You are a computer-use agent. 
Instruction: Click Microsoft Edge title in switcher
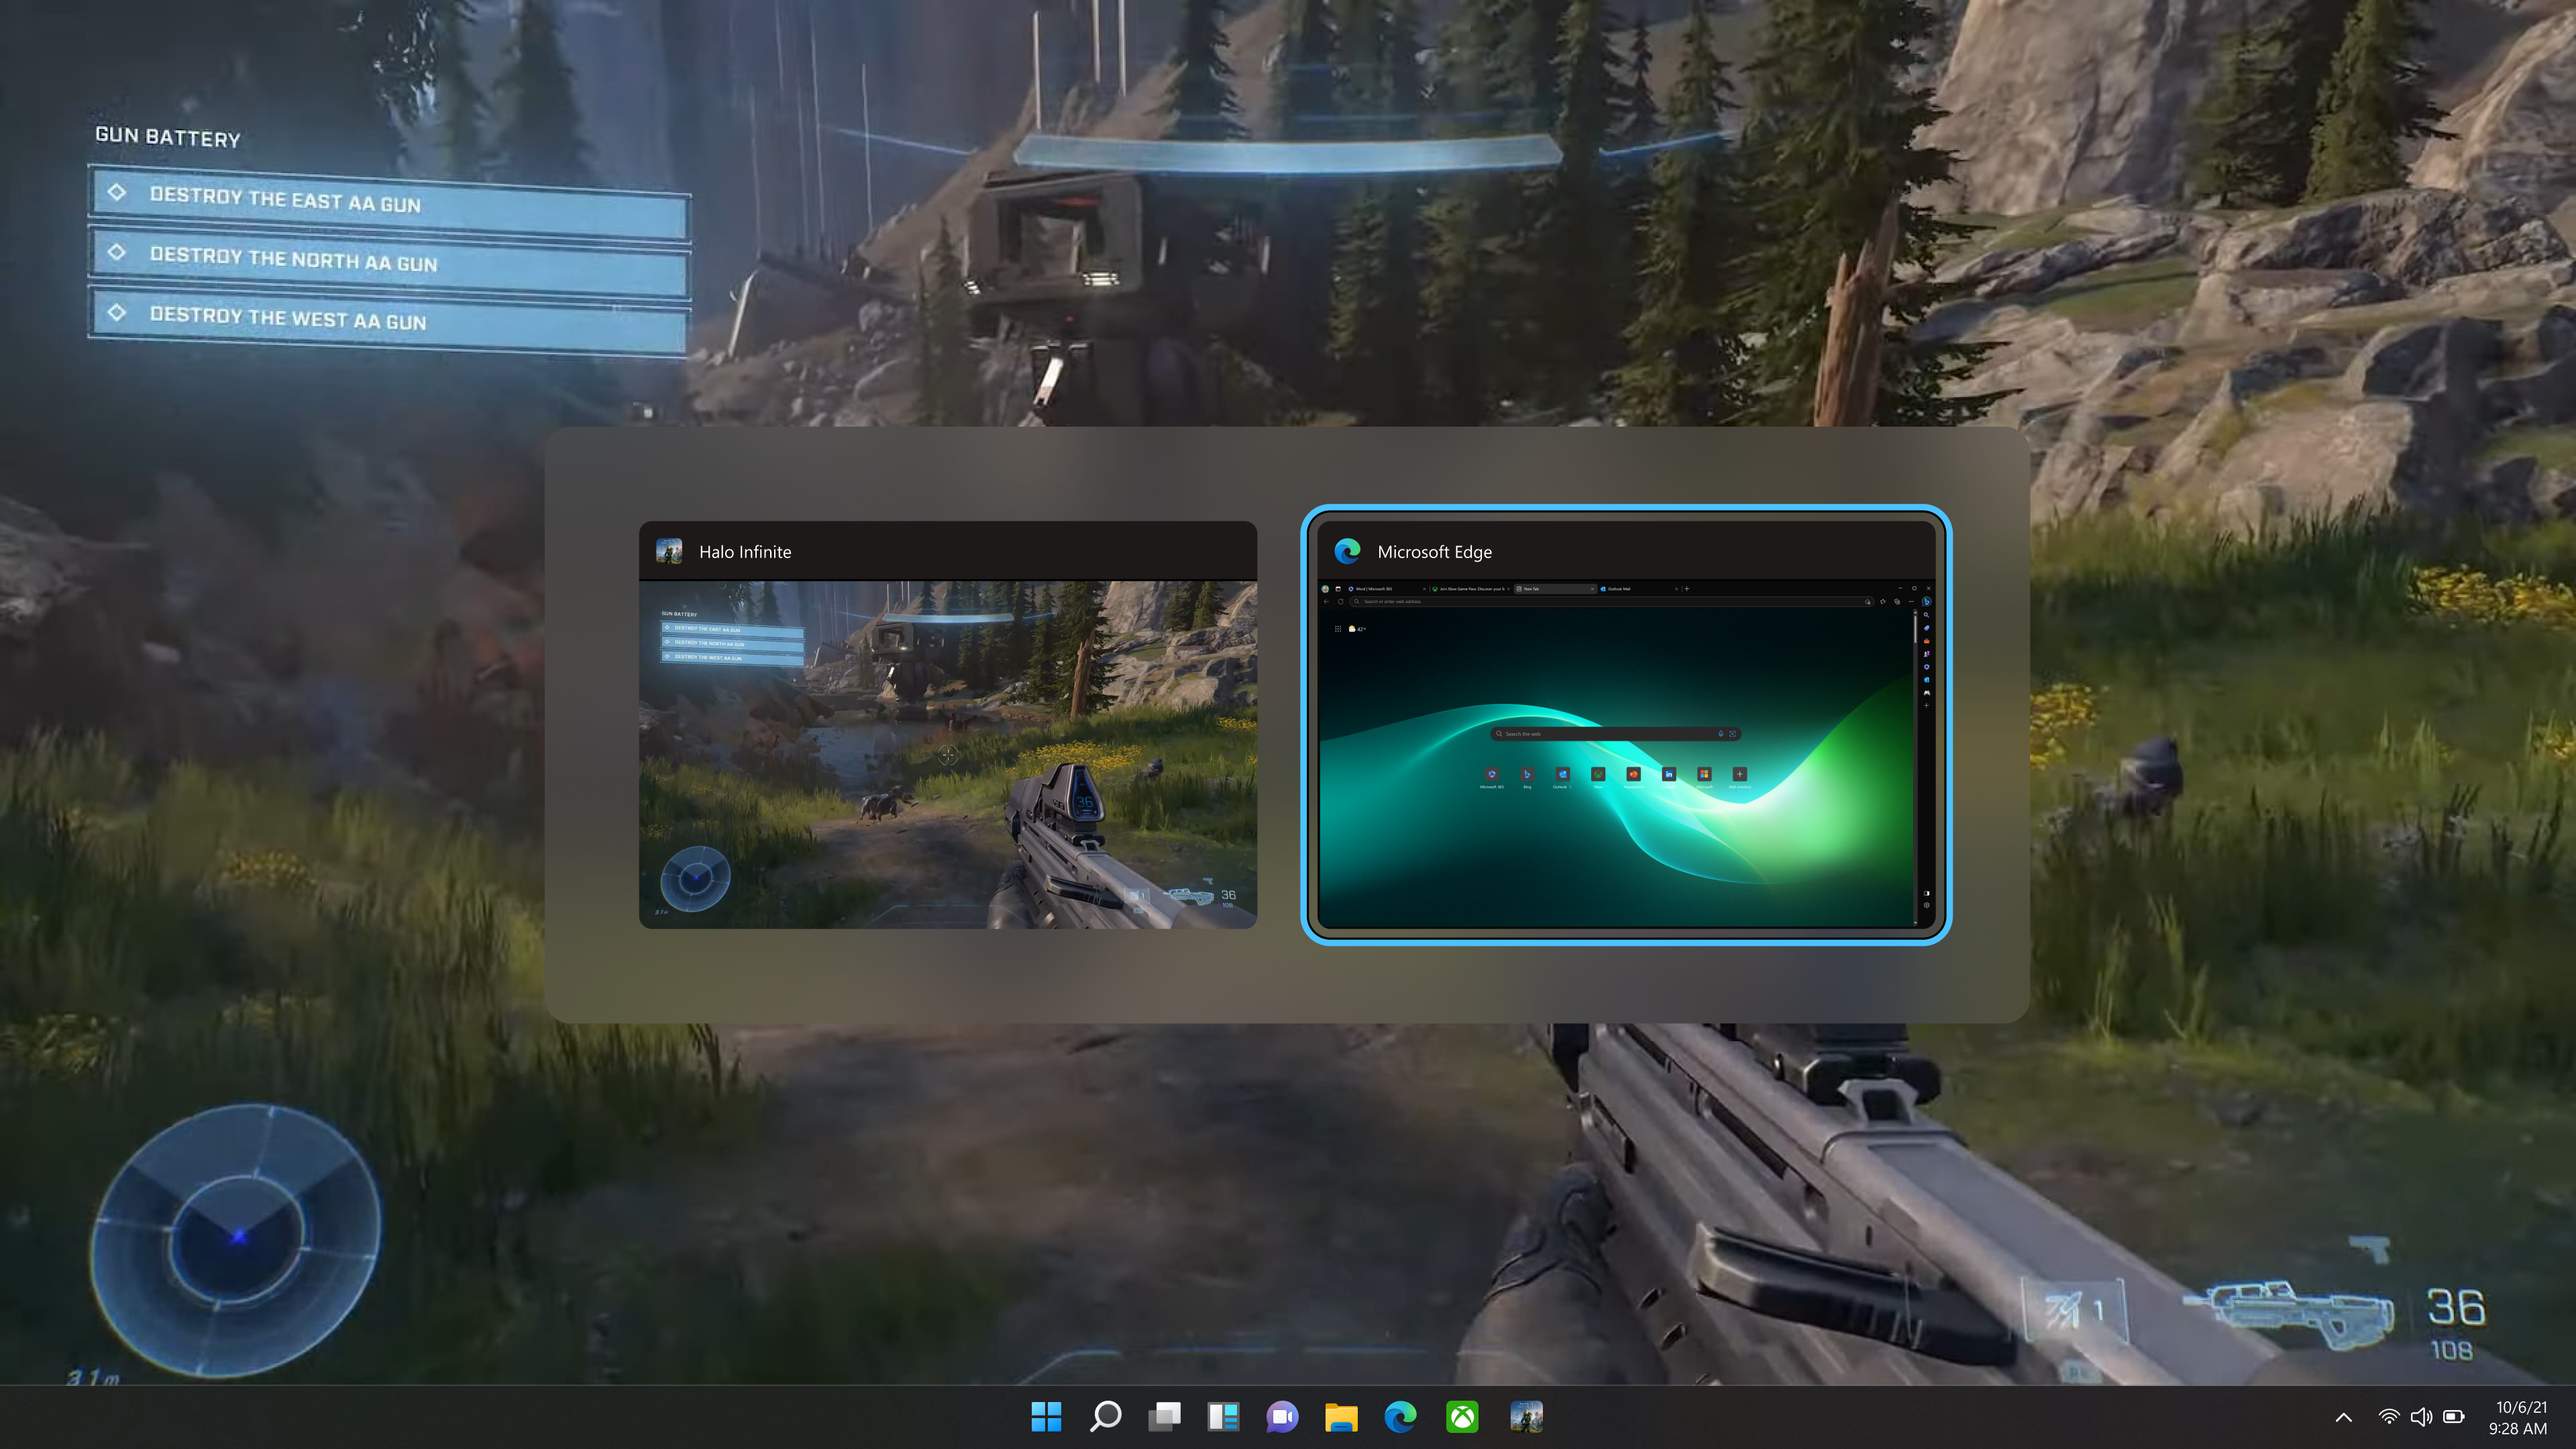[1434, 552]
